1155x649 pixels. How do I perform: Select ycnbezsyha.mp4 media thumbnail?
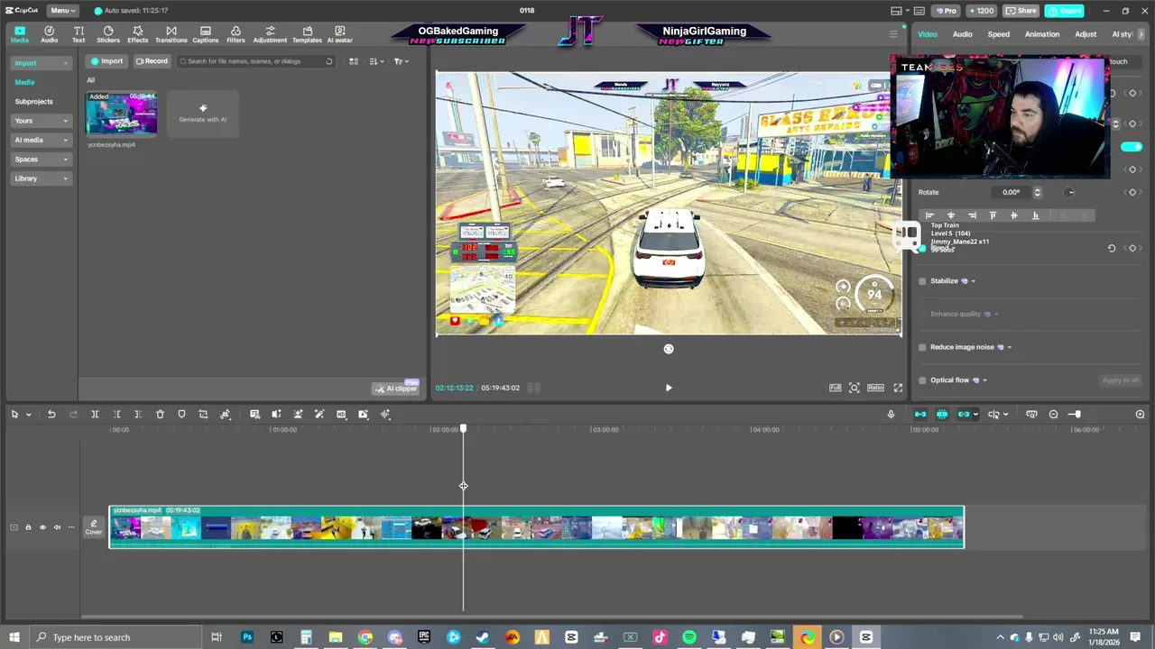pyautogui.click(x=121, y=114)
